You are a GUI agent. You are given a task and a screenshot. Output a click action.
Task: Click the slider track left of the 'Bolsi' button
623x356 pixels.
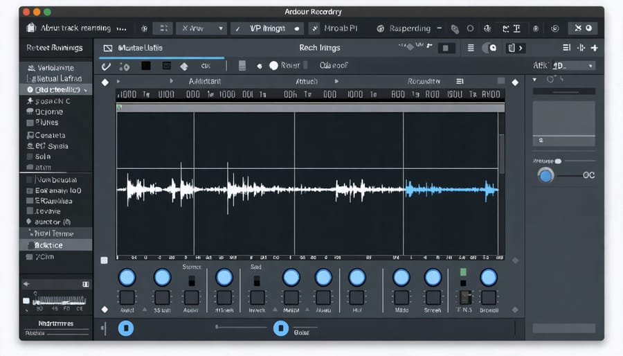[x=241, y=327]
